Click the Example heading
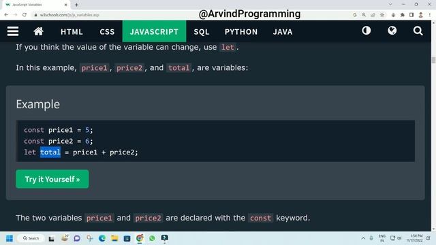This screenshot has height=245, width=436. [x=38, y=104]
